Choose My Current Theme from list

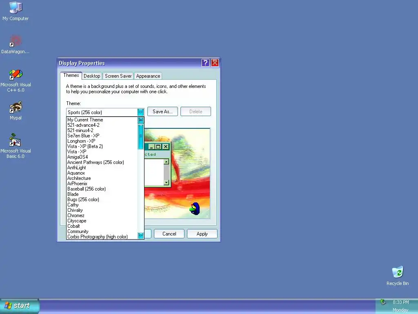point(102,120)
